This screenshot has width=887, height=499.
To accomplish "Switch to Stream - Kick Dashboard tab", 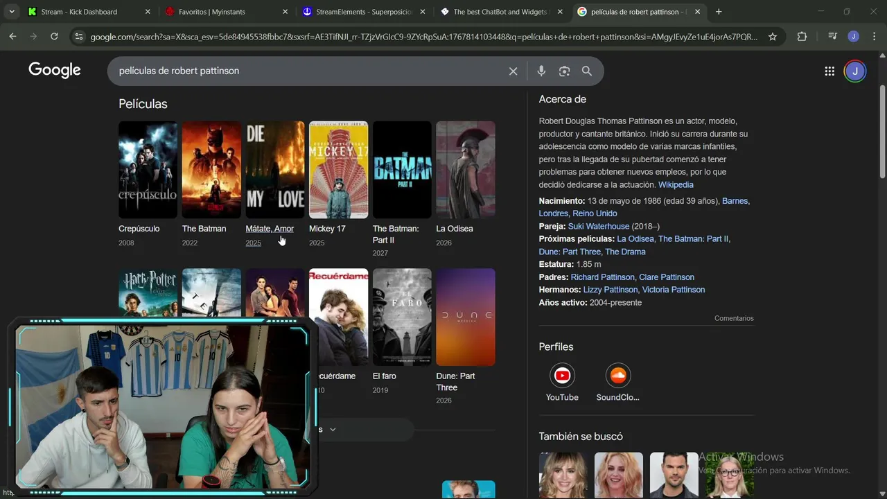I will [x=89, y=12].
